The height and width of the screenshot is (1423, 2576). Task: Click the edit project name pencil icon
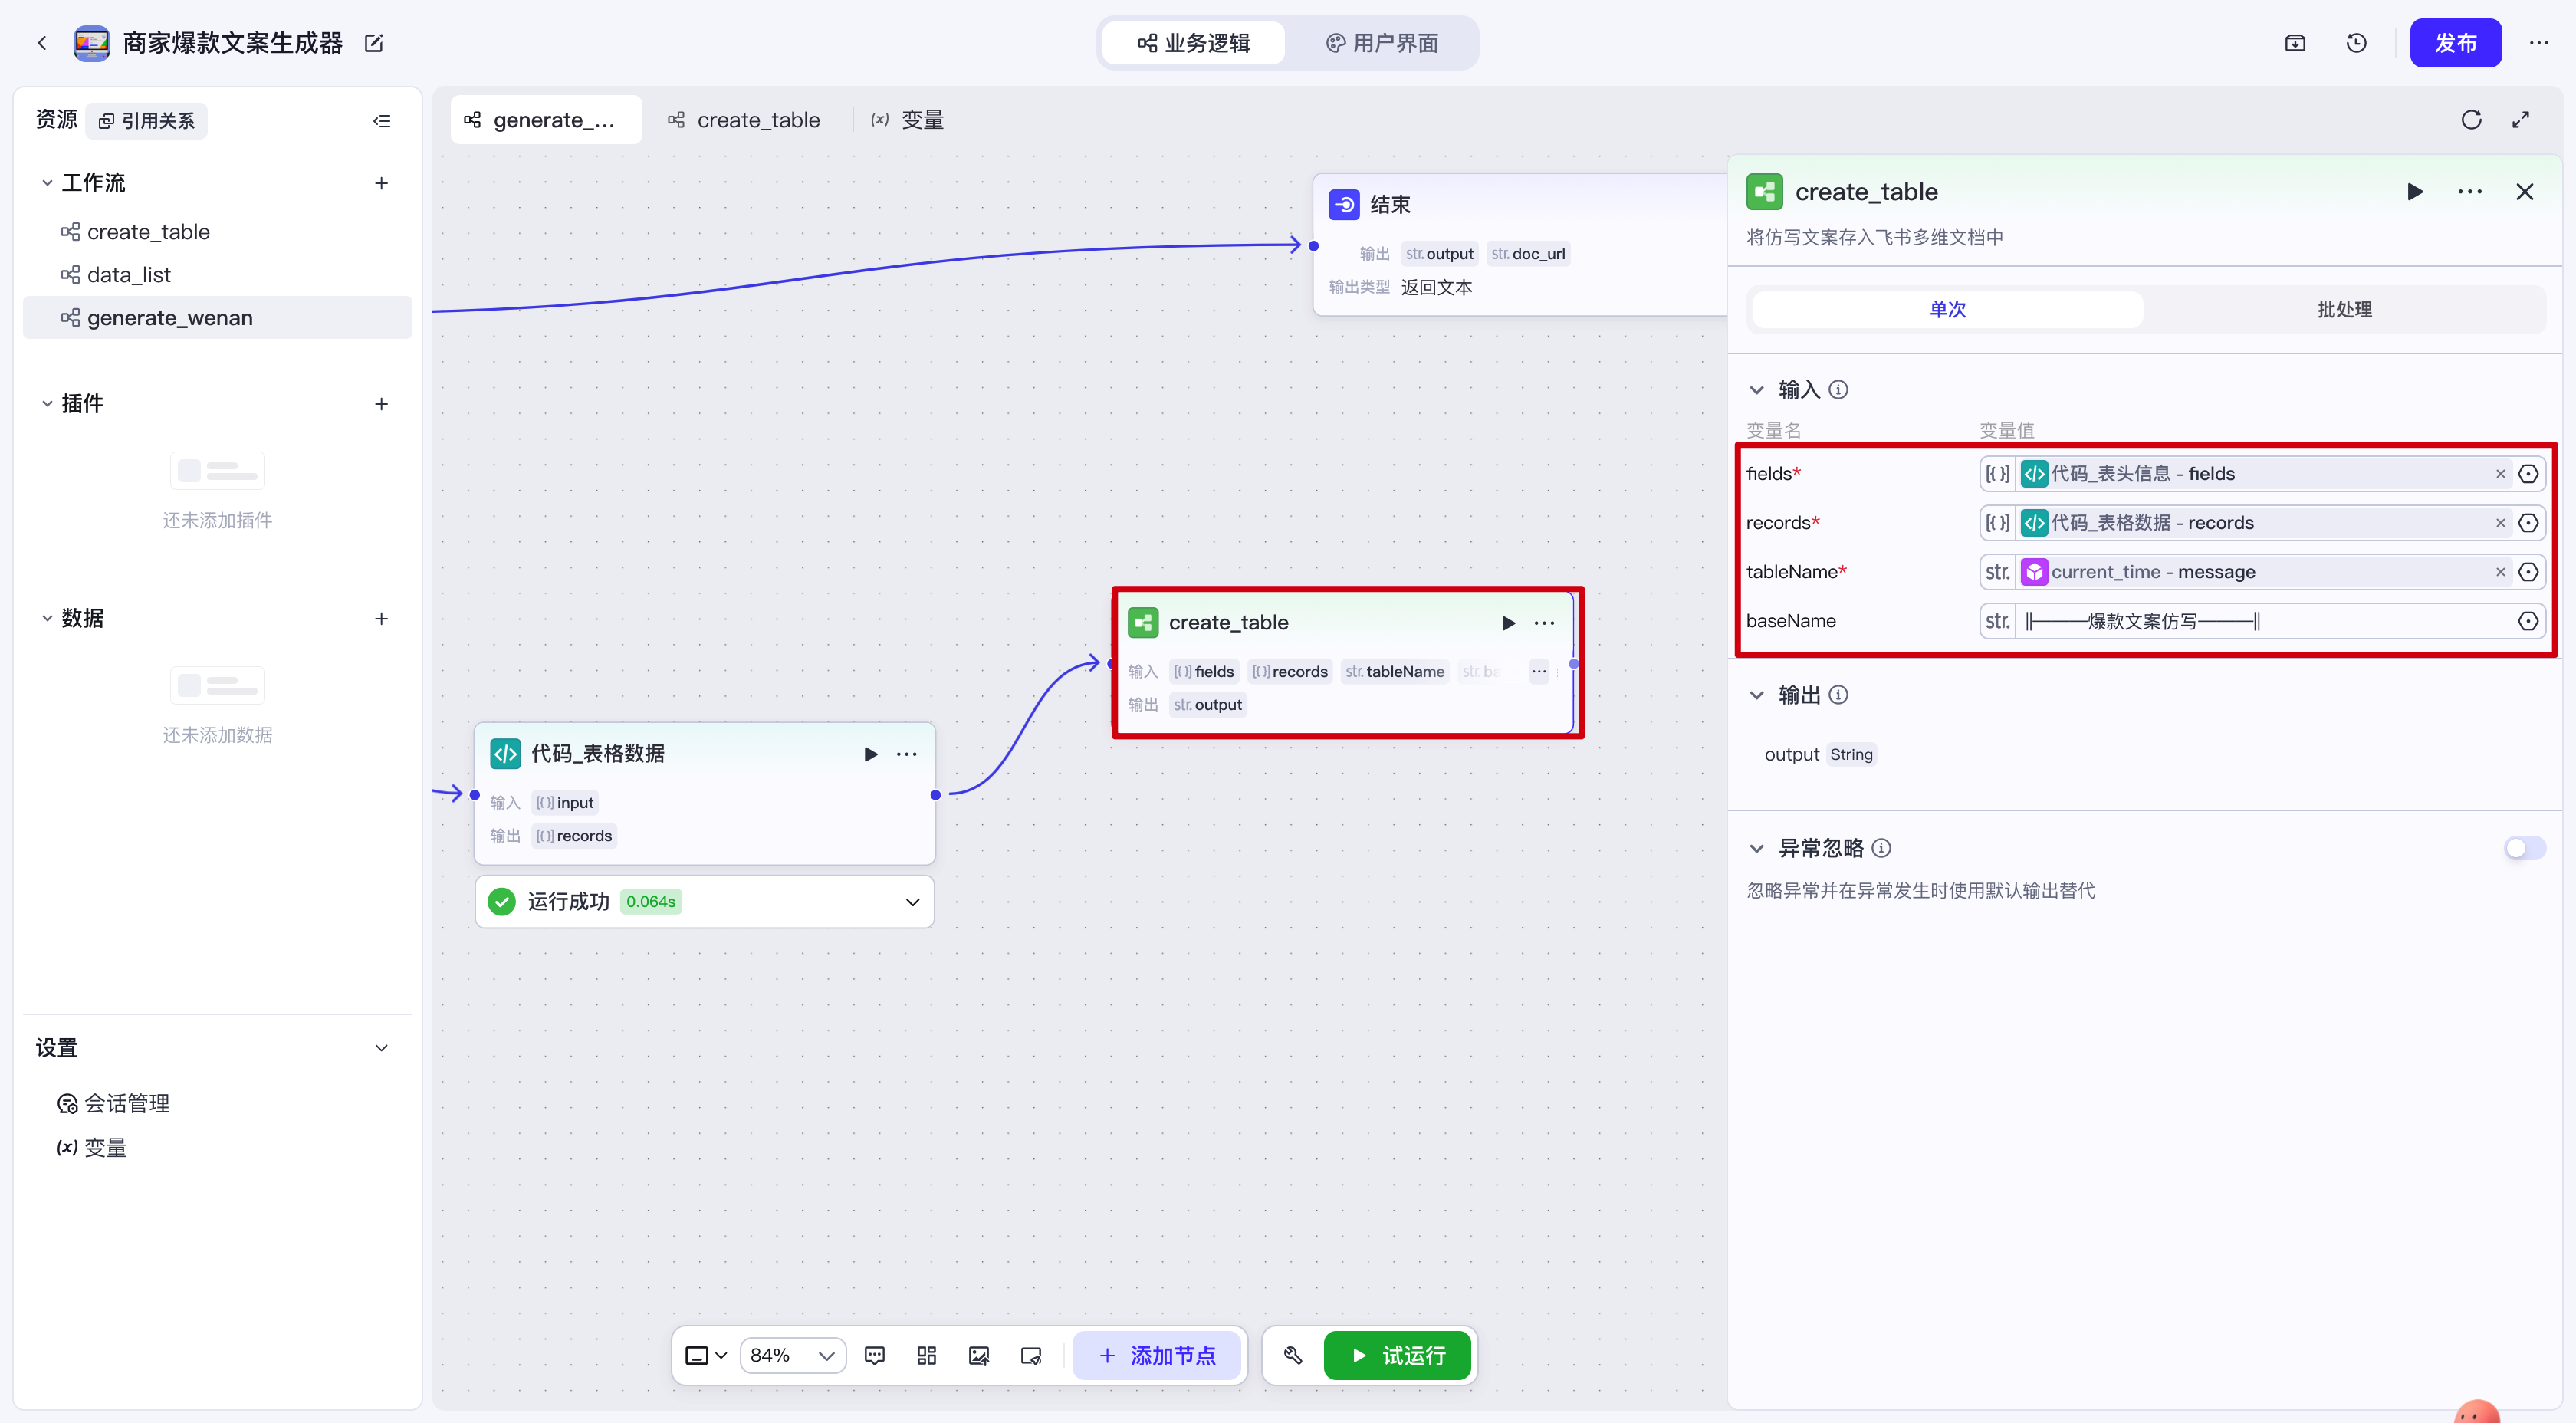tap(374, 43)
